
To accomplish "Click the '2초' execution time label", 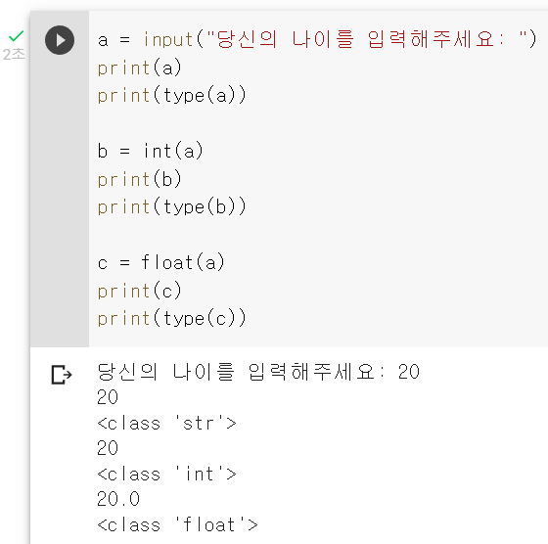I will coord(14,54).
